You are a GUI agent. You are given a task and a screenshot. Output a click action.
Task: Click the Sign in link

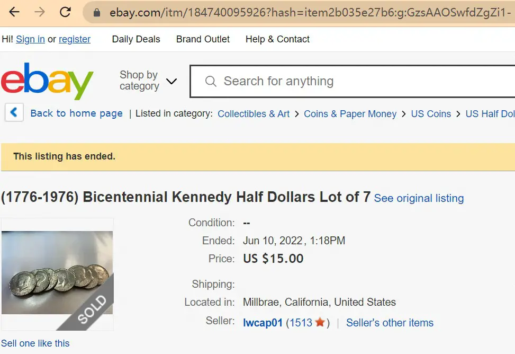pyautogui.click(x=30, y=39)
